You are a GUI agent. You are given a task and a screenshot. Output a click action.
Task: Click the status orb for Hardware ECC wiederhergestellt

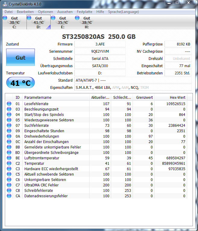click(x=9, y=169)
